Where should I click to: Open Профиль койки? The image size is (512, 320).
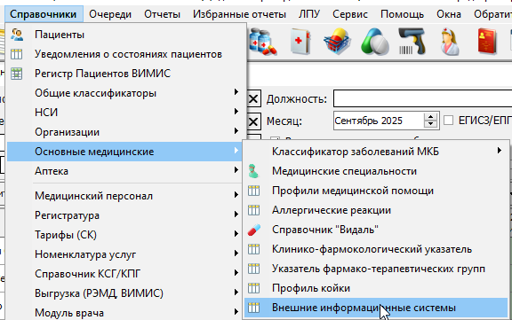click(376, 288)
